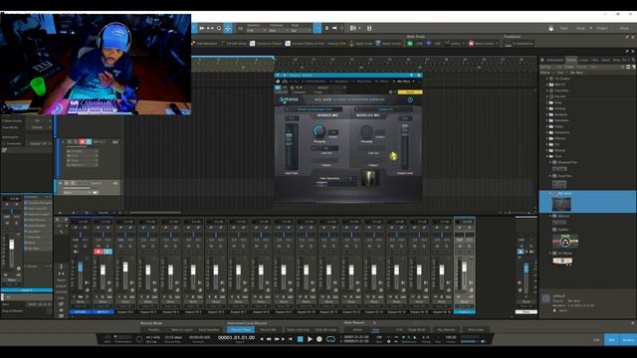Click the Source Mic Proximity knob

point(319,131)
